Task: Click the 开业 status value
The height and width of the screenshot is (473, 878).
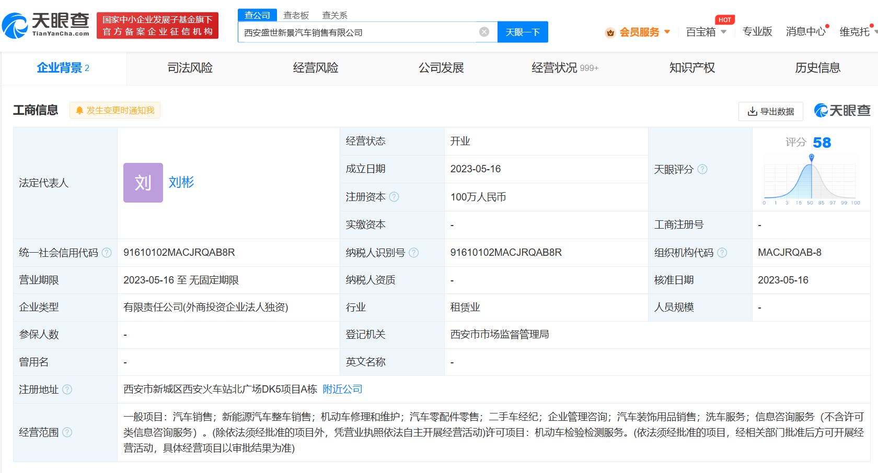Action: pyautogui.click(x=460, y=141)
